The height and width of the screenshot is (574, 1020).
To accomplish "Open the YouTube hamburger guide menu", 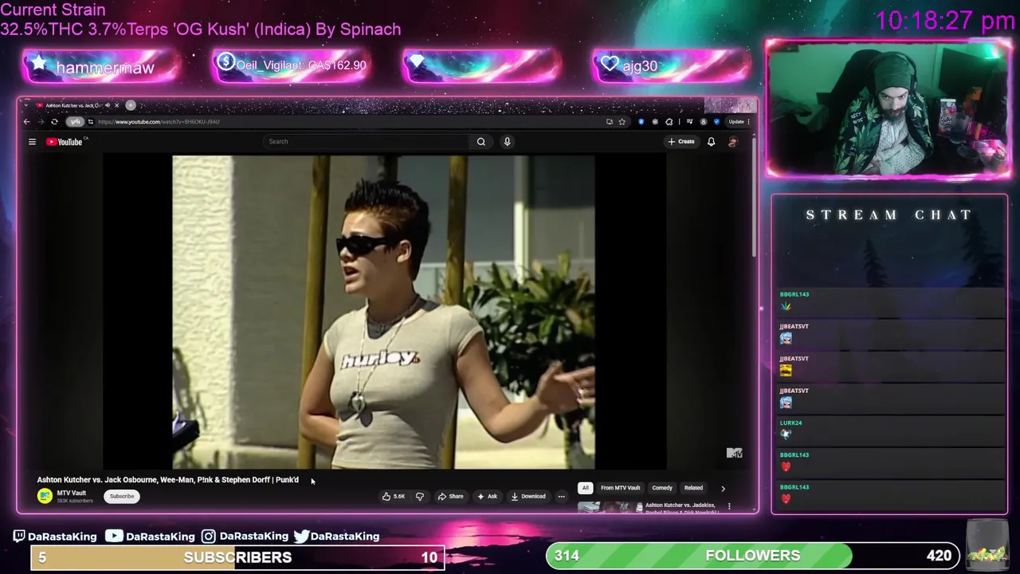I will click(32, 142).
